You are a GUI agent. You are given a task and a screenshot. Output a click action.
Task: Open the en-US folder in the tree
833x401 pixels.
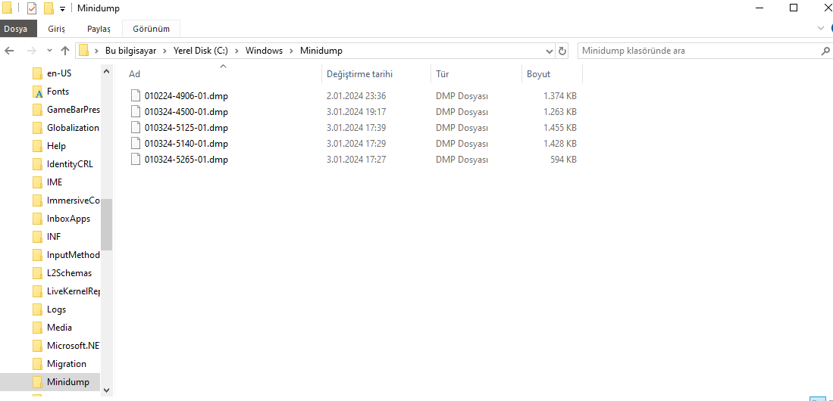pyautogui.click(x=52, y=73)
